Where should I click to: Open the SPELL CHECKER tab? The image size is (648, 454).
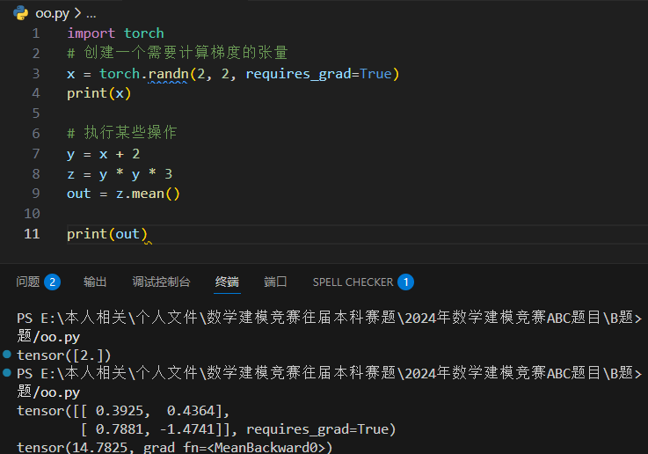(x=353, y=282)
